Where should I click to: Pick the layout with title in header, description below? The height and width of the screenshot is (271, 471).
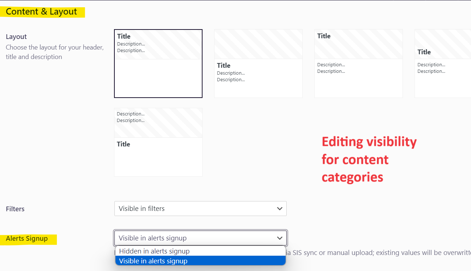358,64
